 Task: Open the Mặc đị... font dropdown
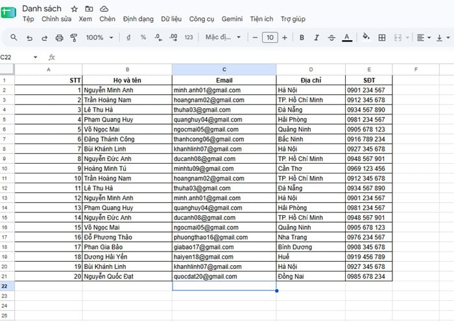pyautogui.click(x=223, y=37)
